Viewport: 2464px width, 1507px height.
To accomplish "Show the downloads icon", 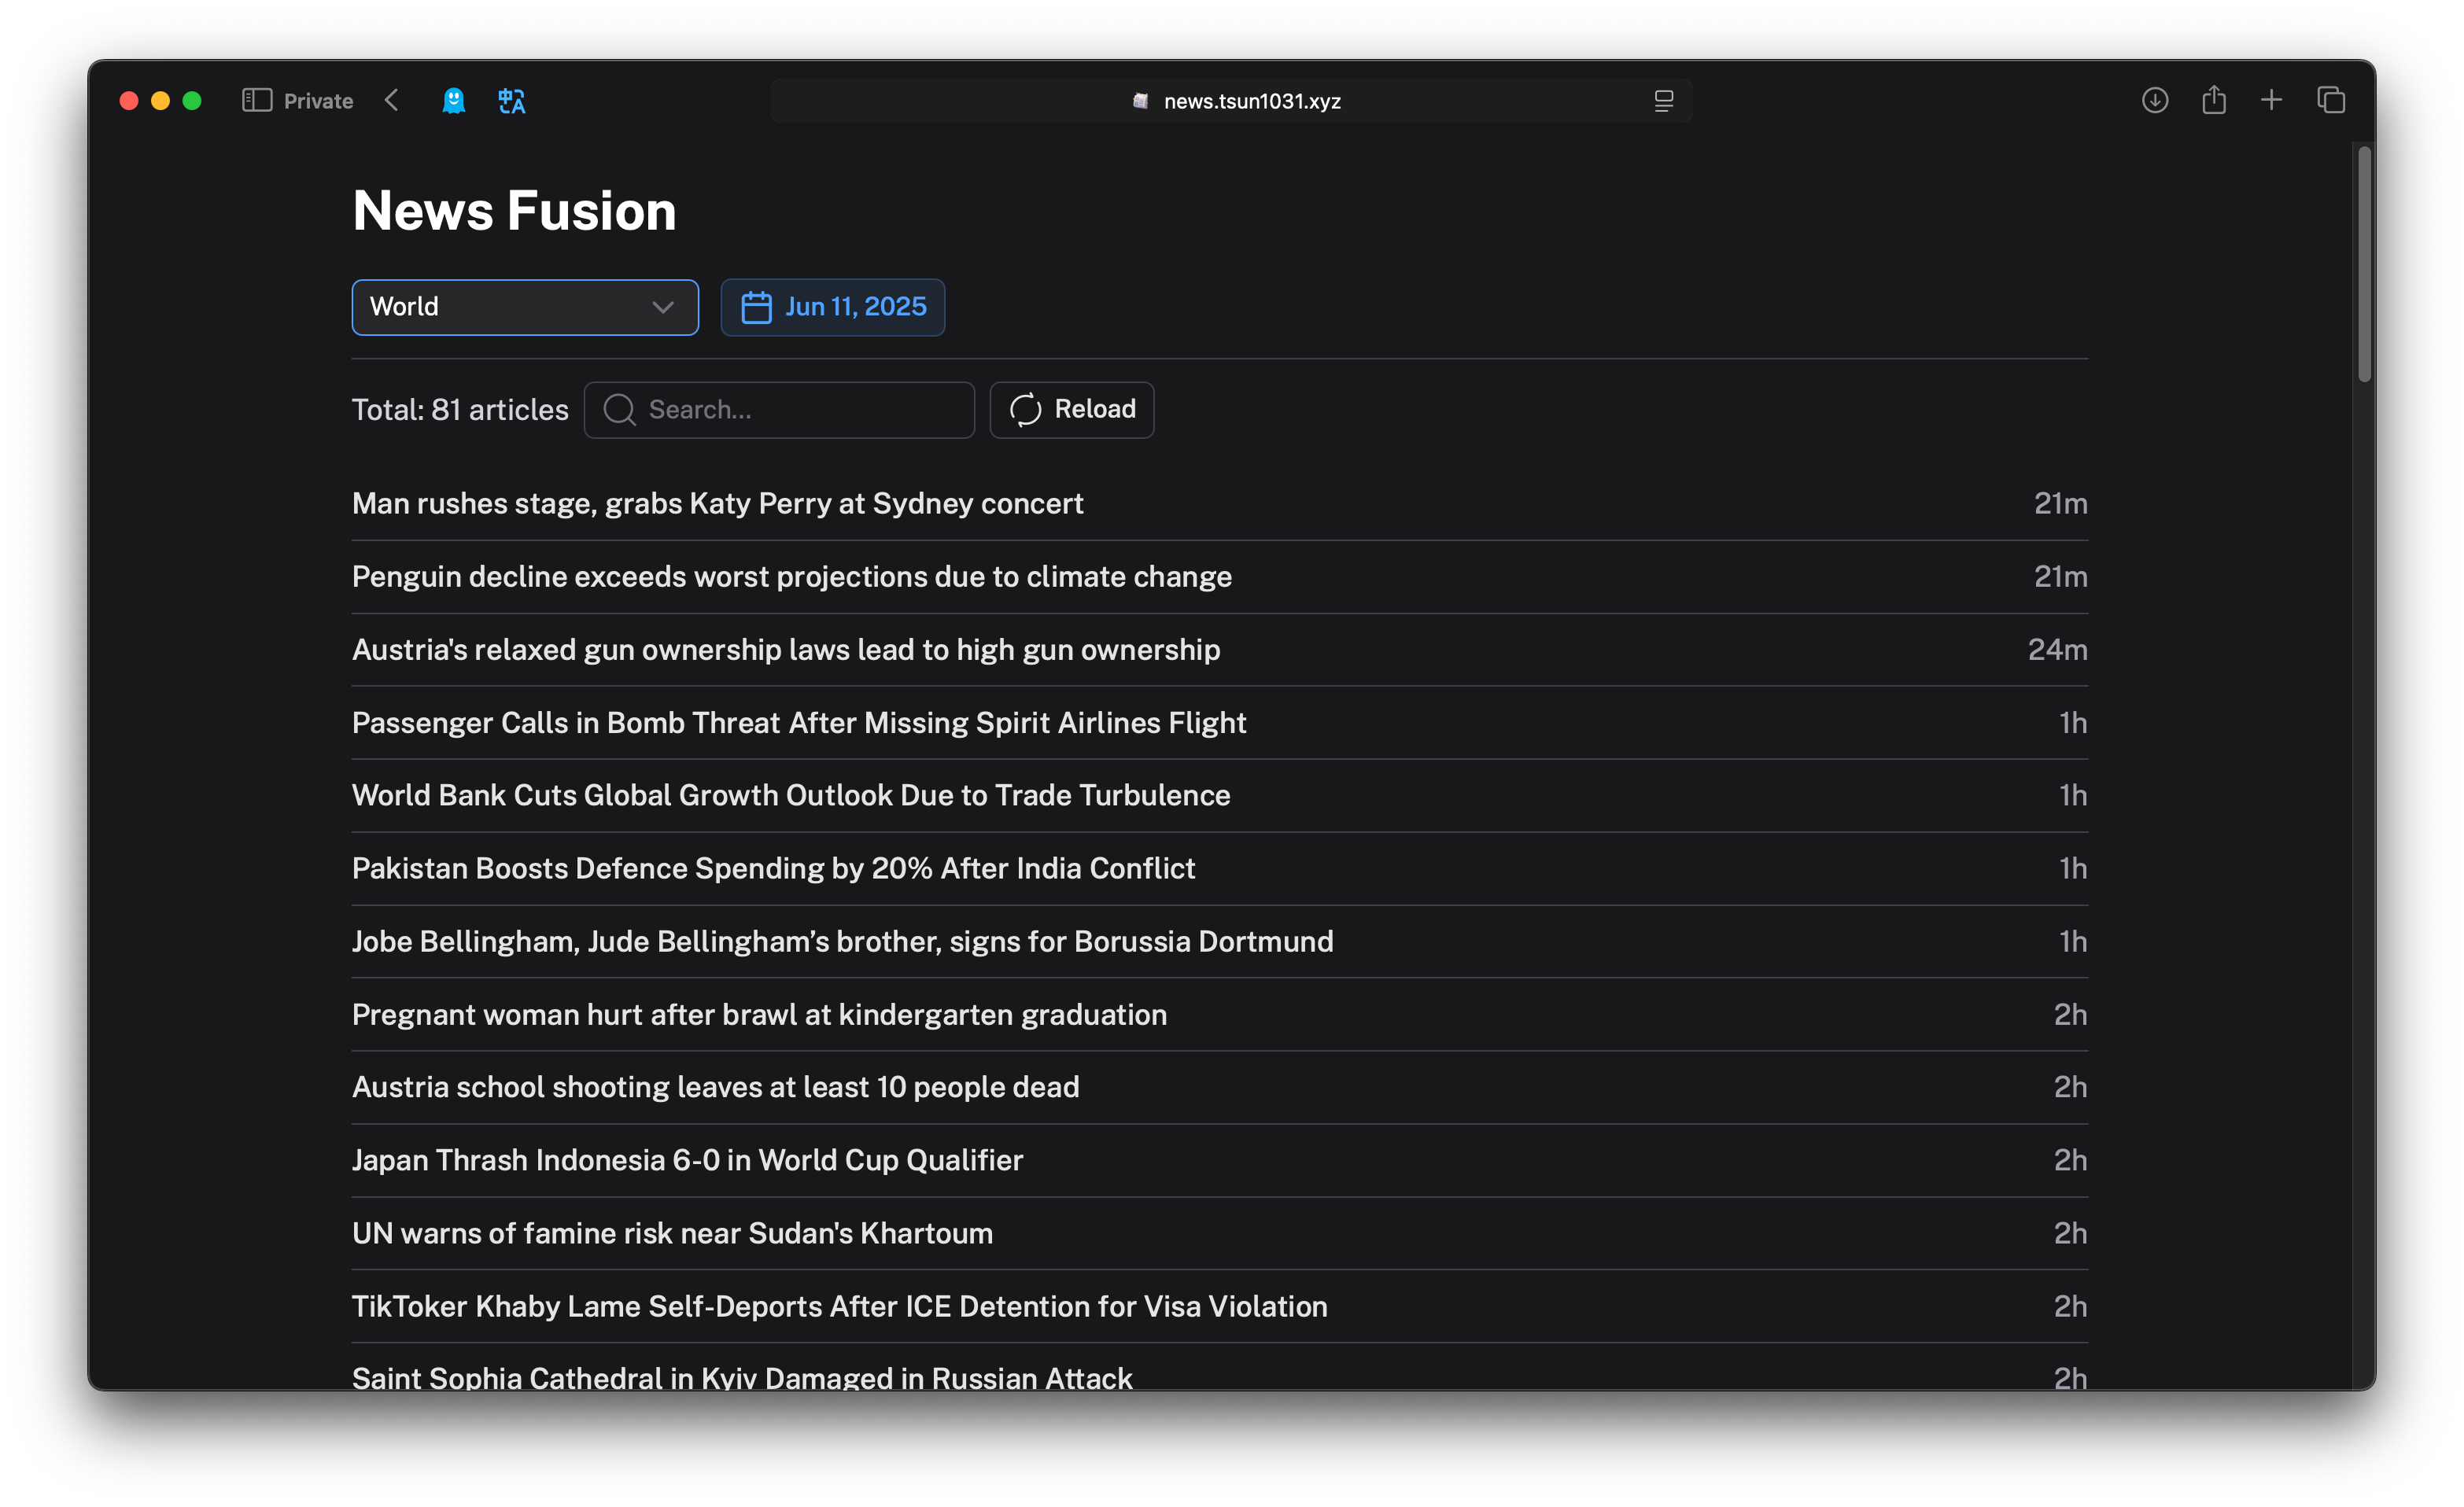I will 2155,101.
